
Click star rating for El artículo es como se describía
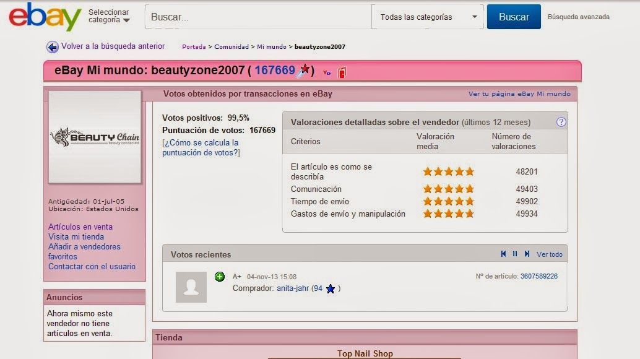click(449, 171)
